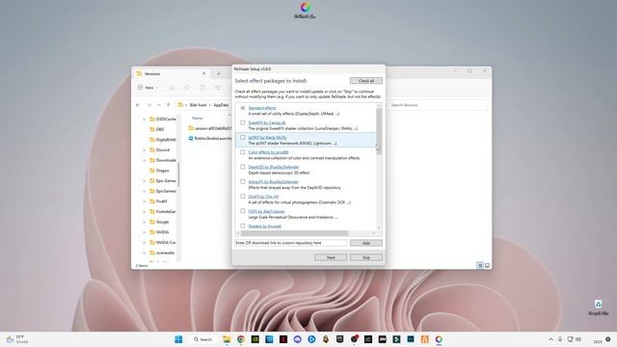This screenshot has height=347, width=617.
Task: Open Photoshop from the taskbar
Action: (411, 339)
